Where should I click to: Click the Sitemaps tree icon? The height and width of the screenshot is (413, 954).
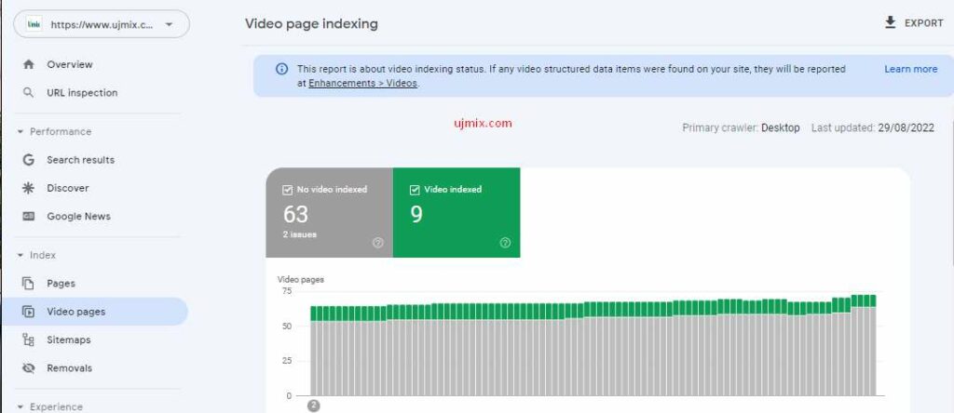(28, 340)
